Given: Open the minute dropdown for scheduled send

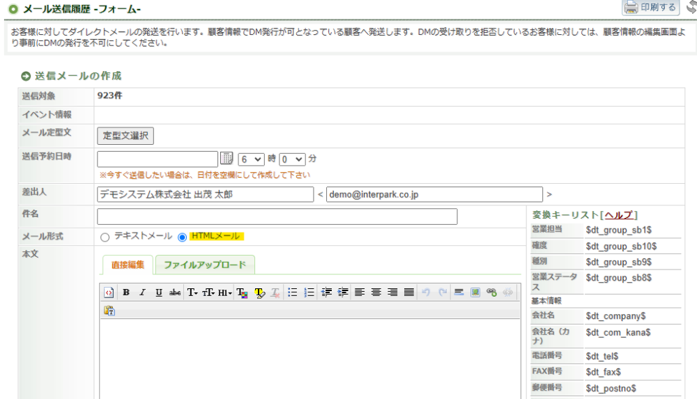Looking at the screenshot, I should [x=292, y=159].
